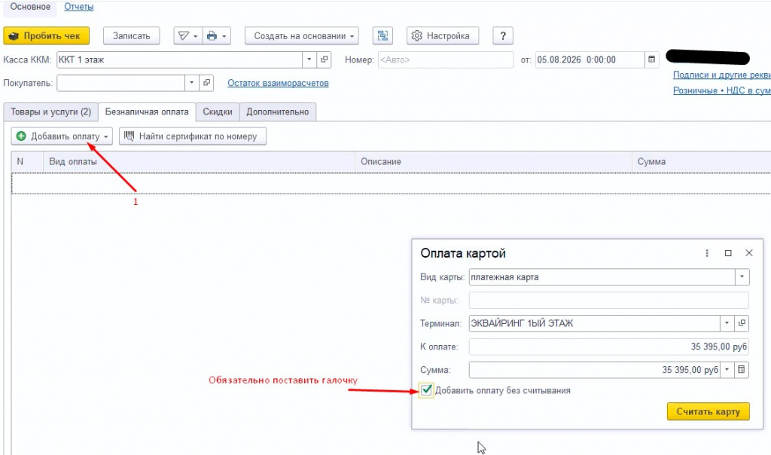Click the Терминал field ЭКВАЙРИНГ 1ЫЙ ЭТАЖ

click(595, 323)
